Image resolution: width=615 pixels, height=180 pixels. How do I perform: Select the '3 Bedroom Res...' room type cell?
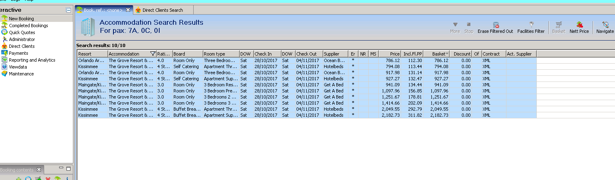(221, 85)
